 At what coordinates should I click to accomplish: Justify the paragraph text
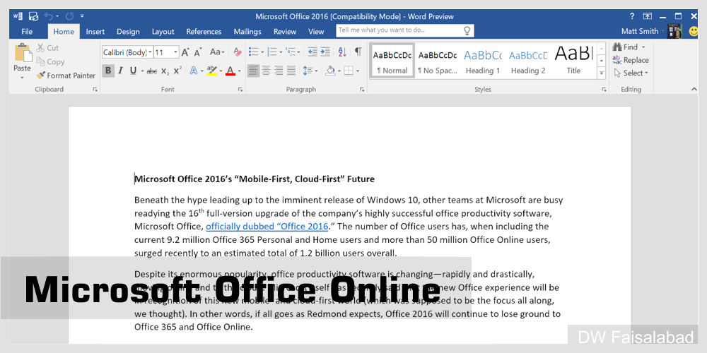tap(291, 71)
